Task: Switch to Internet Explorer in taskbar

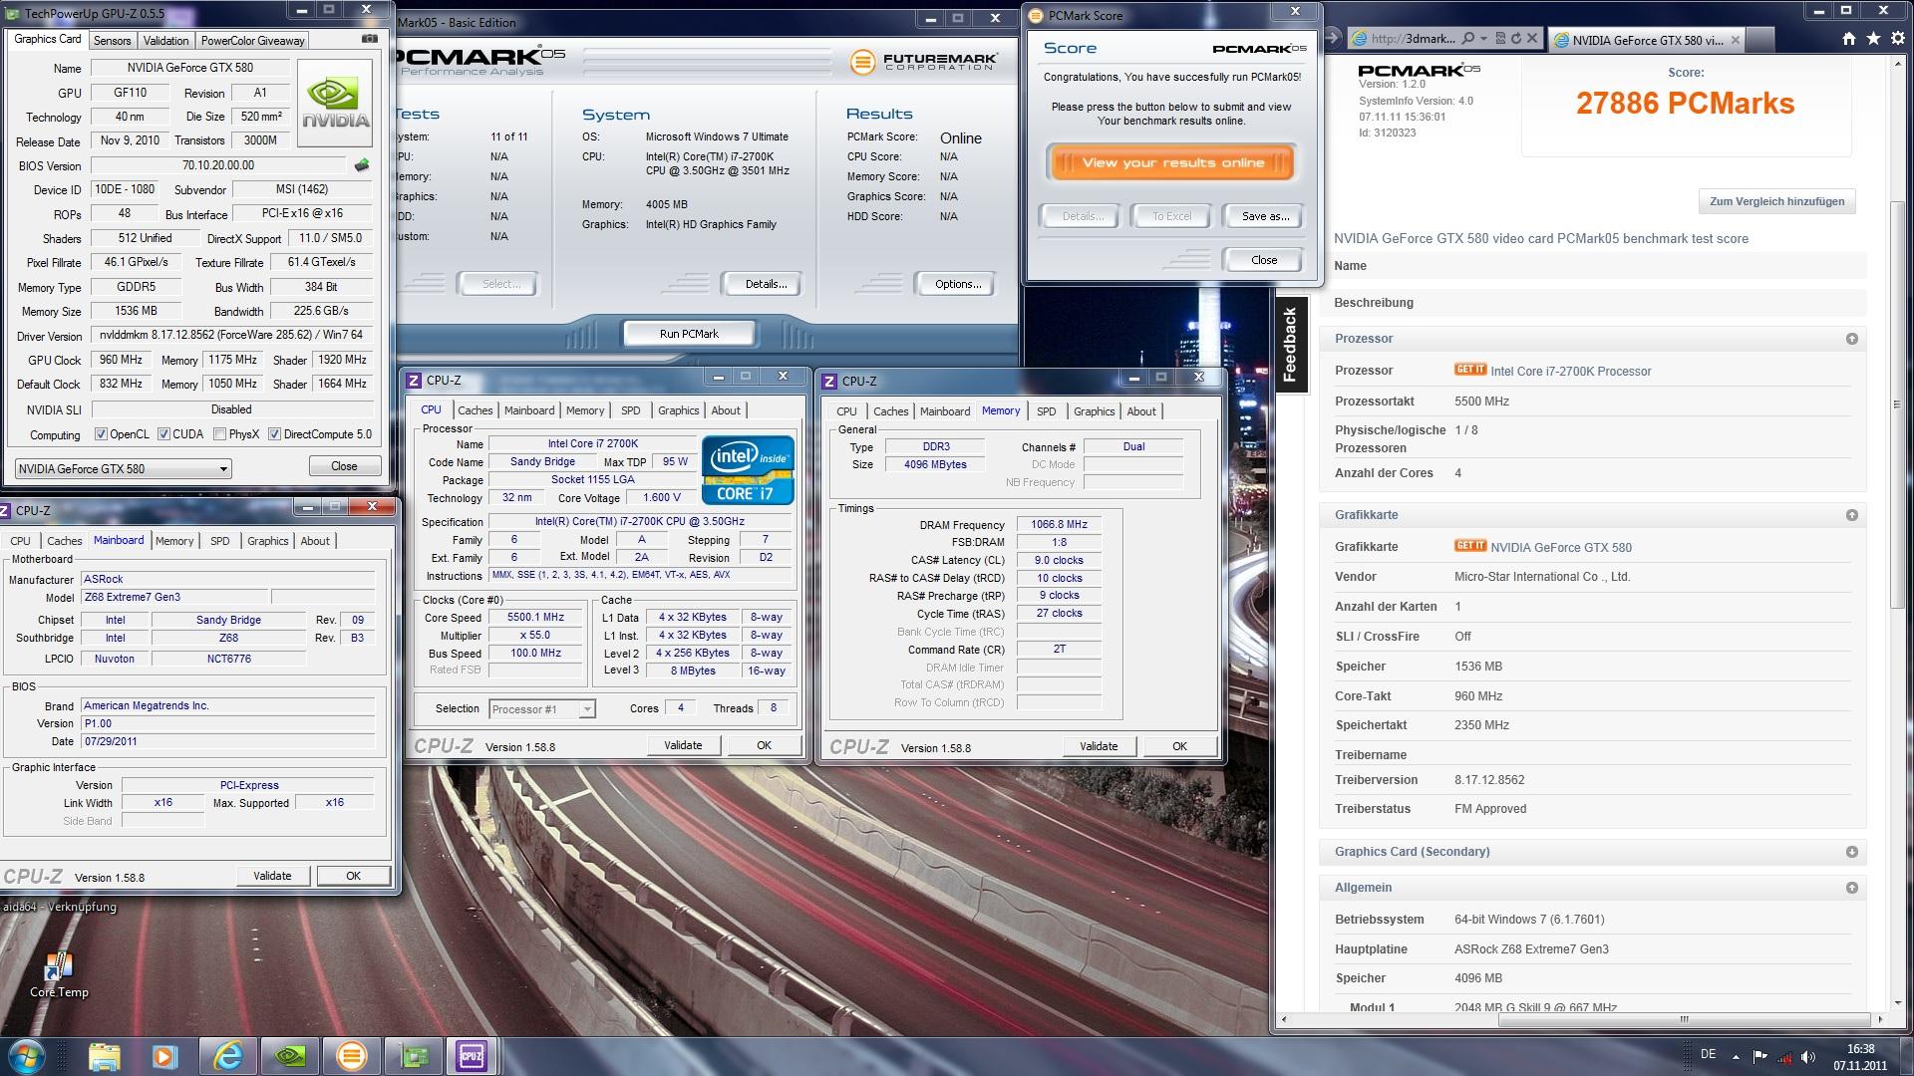Action: pyautogui.click(x=228, y=1056)
